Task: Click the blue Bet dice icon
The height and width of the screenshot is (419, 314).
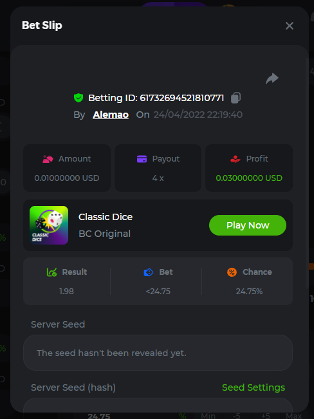Action: click(149, 272)
